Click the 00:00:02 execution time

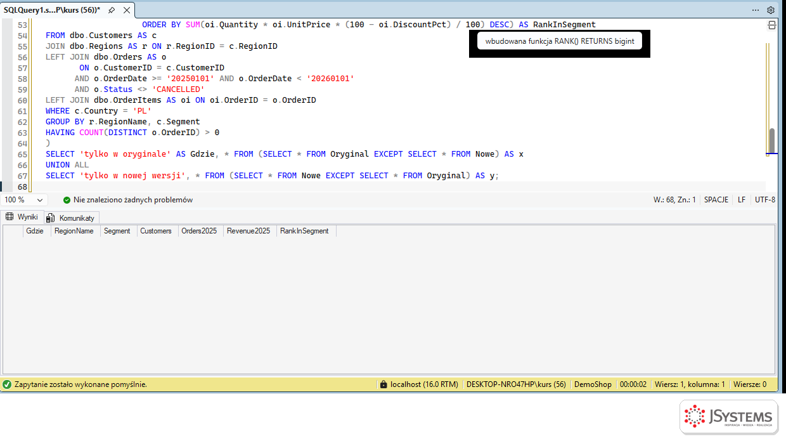pyautogui.click(x=633, y=384)
